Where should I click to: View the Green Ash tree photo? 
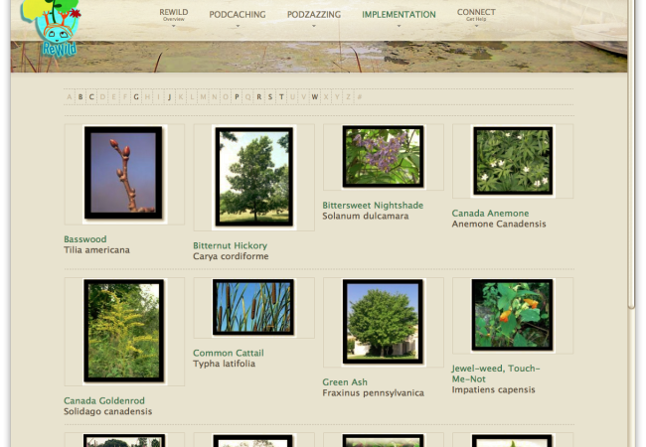tap(383, 322)
